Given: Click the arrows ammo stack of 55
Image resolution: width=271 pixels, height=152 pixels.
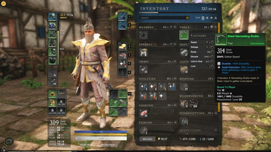Looking at the screenshot, I should [143, 69].
